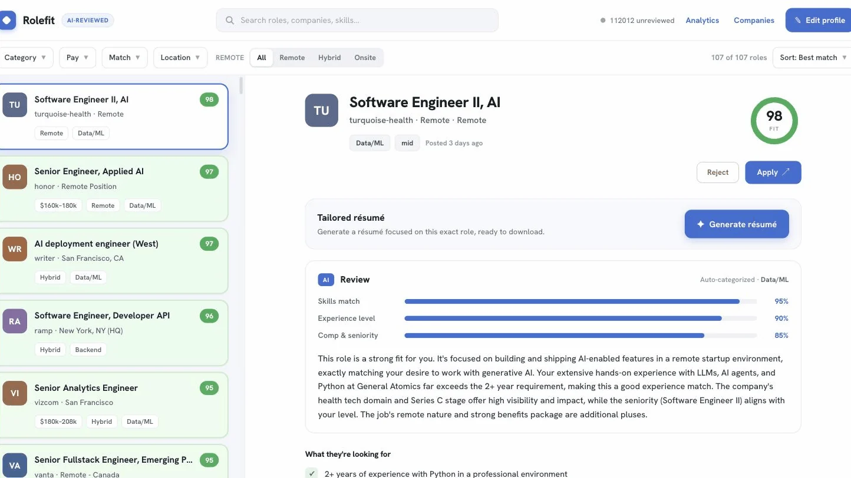The image size is (851, 478).
Task: Select the Onsite work filter
Action: [365, 58]
